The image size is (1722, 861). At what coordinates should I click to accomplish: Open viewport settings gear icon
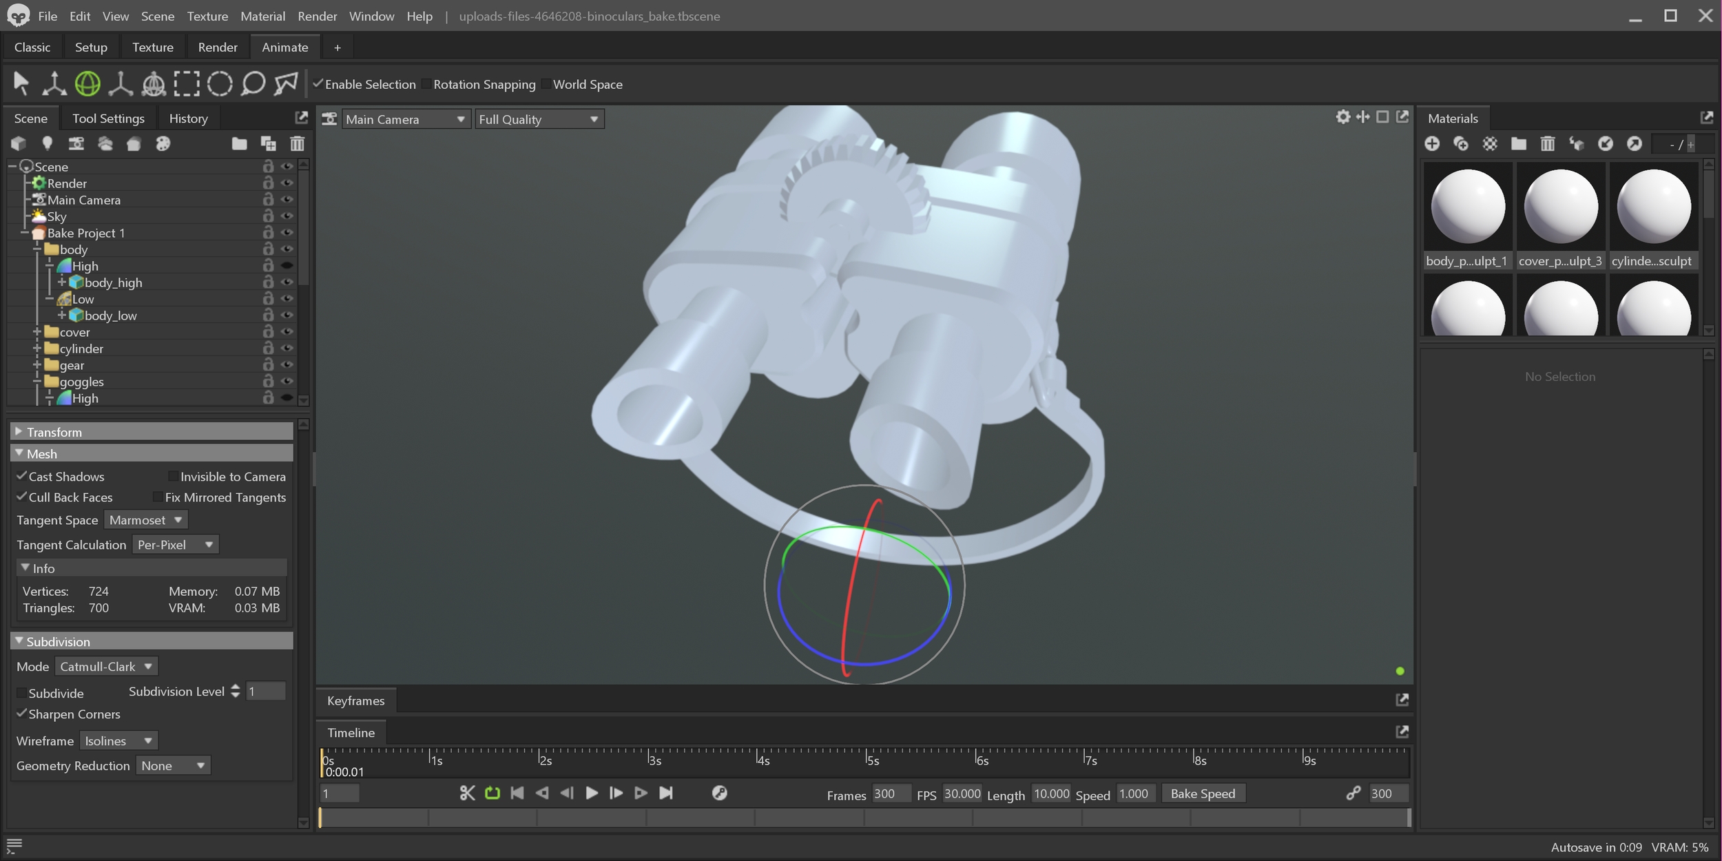point(1343,116)
